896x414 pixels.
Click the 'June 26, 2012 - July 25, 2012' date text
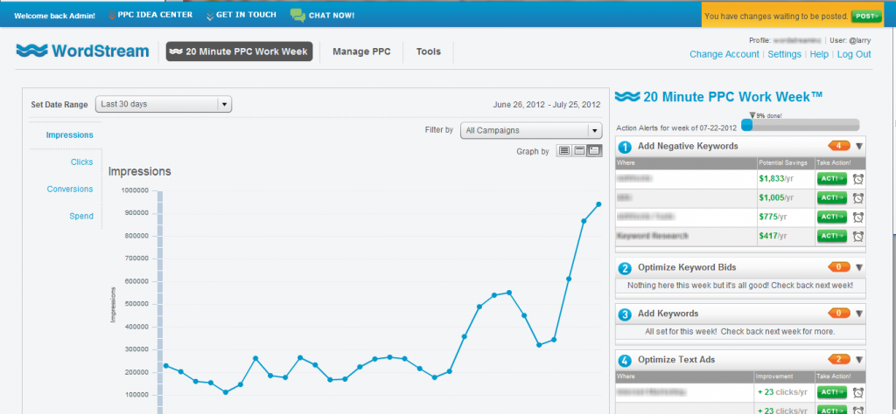pyautogui.click(x=546, y=105)
